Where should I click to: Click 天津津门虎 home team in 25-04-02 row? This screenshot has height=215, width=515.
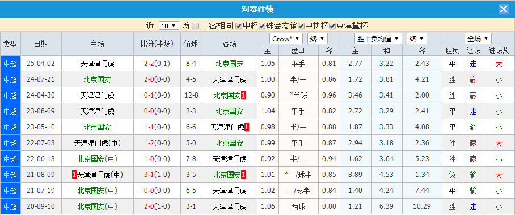[x=97, y=64]
